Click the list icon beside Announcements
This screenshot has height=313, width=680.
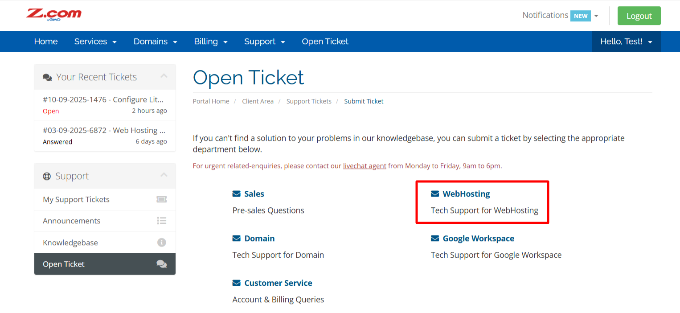pos(161,221)
